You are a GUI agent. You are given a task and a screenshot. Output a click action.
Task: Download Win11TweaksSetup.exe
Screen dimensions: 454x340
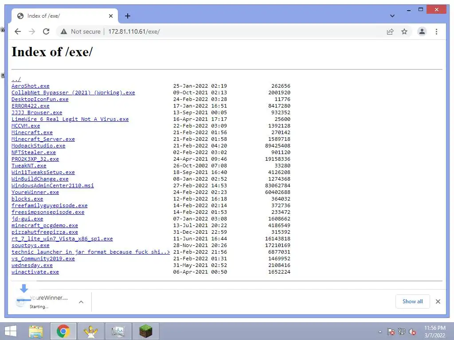[43, 172]
